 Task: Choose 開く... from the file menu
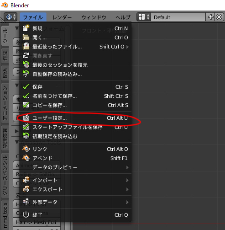click(75, 37)
